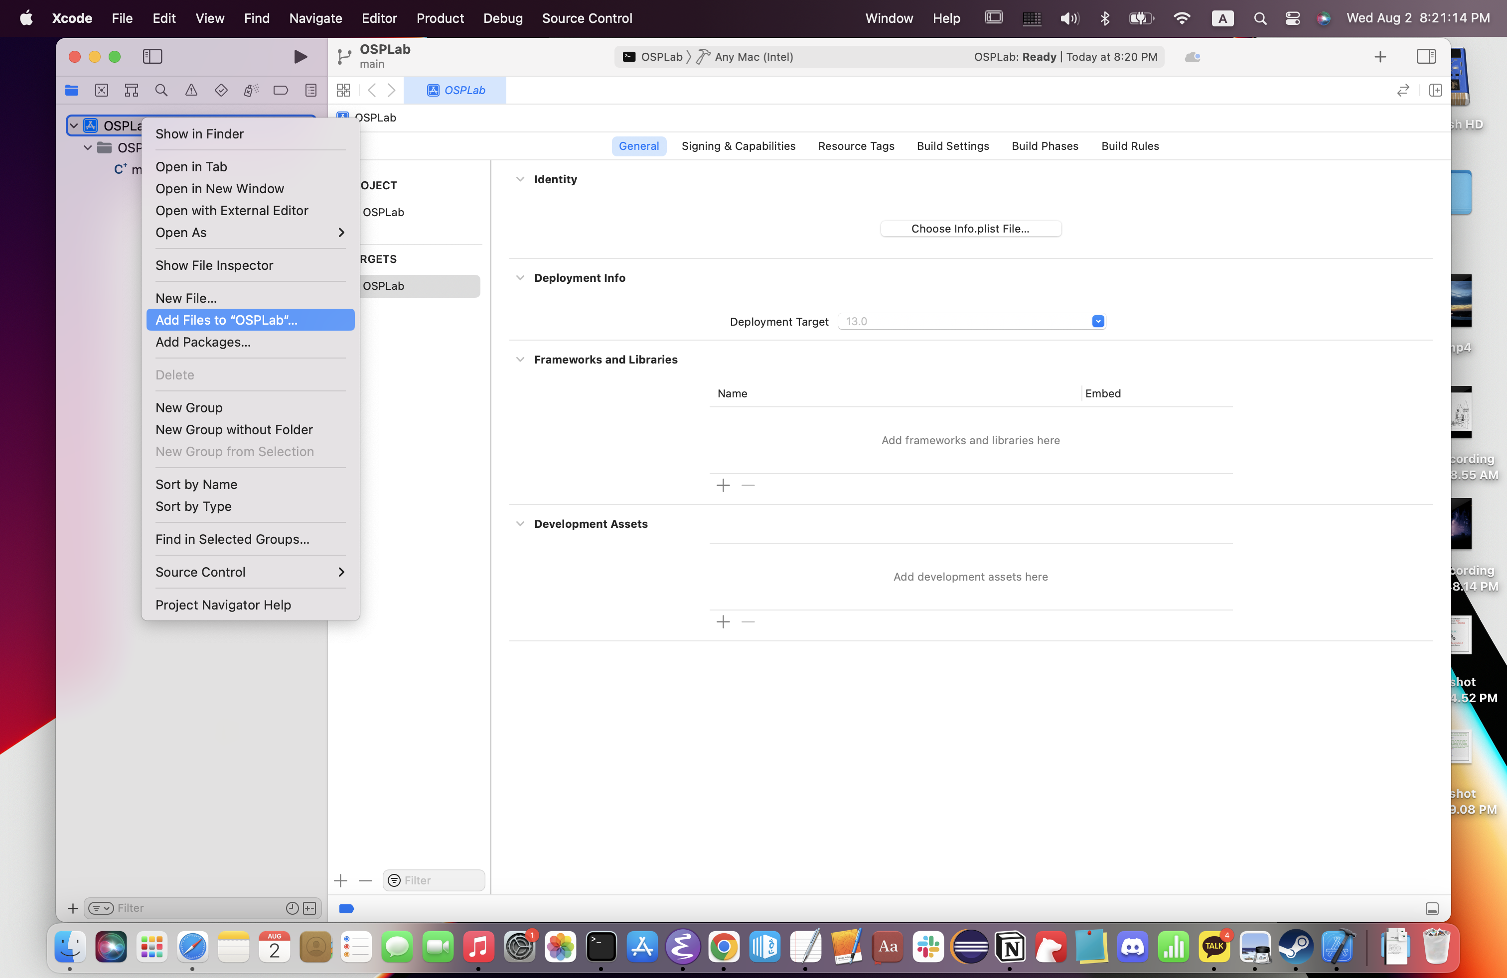Expand the Open As submenu
This screenshot has height=978, width=1507.
[x=251, y=233]
